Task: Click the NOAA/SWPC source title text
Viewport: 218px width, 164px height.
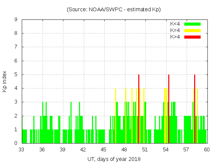Action: (x=114, y=10)
